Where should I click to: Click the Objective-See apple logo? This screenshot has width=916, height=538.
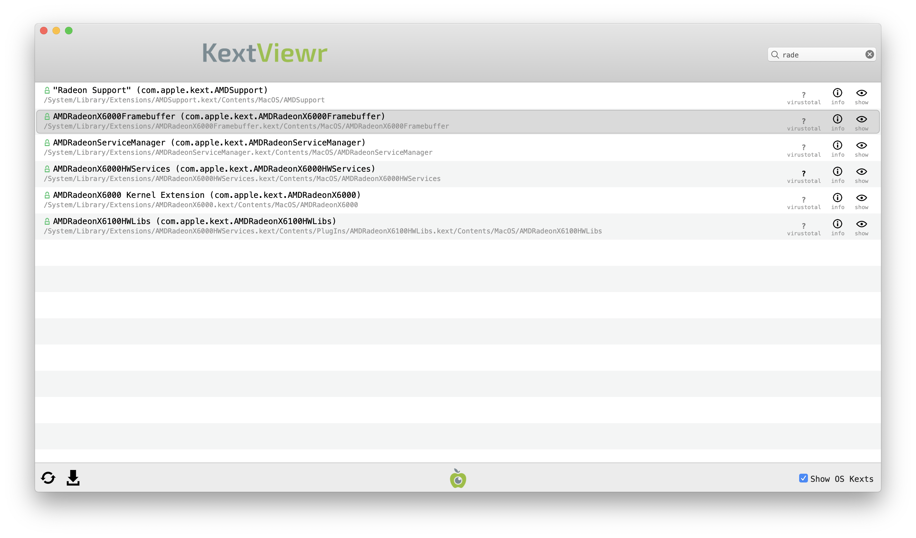click(458, 478)
